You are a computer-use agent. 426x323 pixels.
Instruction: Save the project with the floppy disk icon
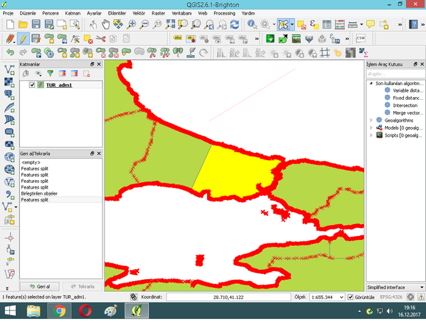pos(36,25)
